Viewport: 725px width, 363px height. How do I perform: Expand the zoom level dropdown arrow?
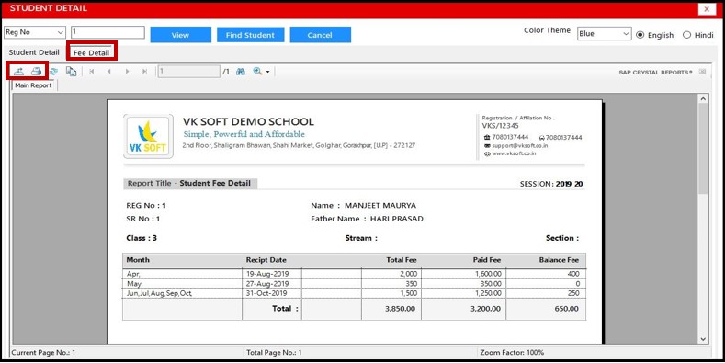pyautogui.click(x=267, y=72)
